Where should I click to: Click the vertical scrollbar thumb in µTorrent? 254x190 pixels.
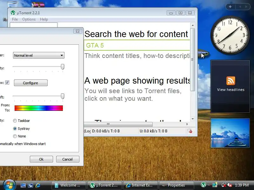pos(192,60)
